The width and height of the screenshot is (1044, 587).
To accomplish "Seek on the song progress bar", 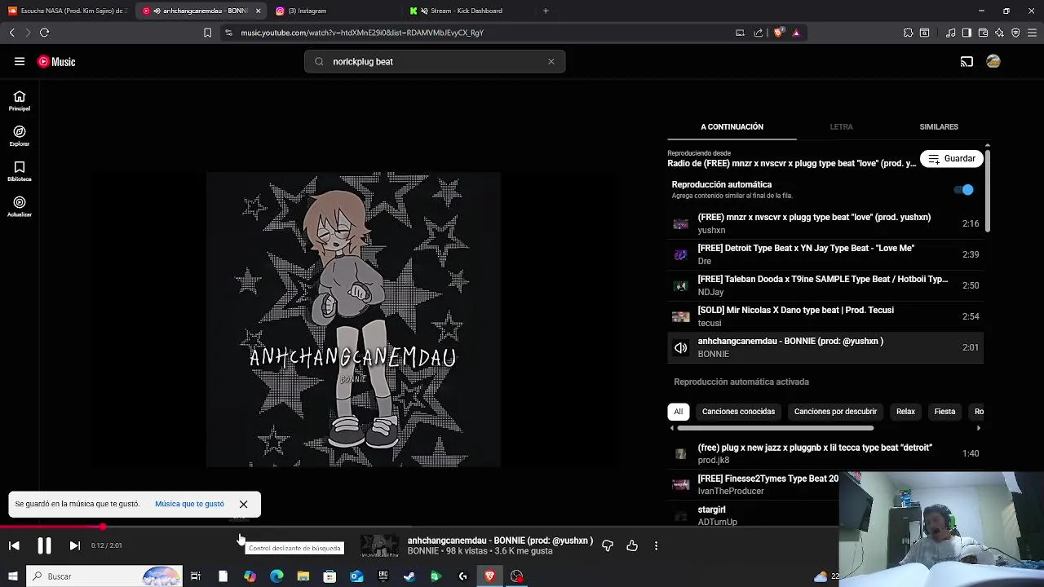I will pyautogui.click(x=419, y=527).
